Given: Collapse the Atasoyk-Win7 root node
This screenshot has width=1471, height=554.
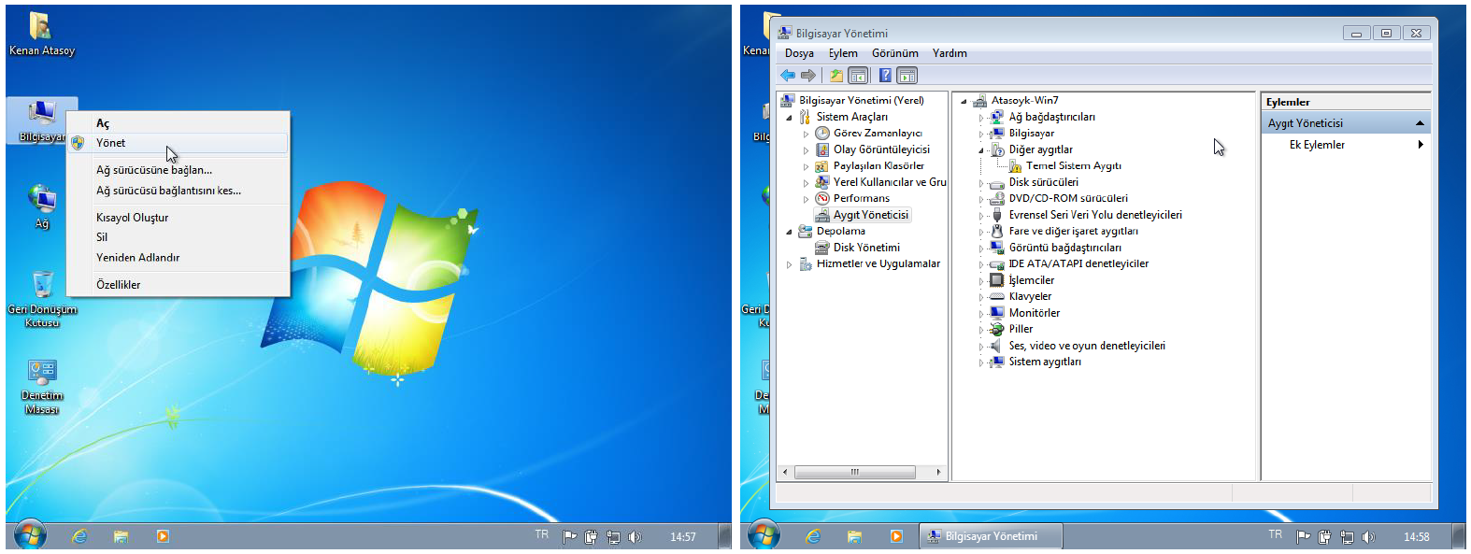Looking at the screenshot, I should coord(964,101).
